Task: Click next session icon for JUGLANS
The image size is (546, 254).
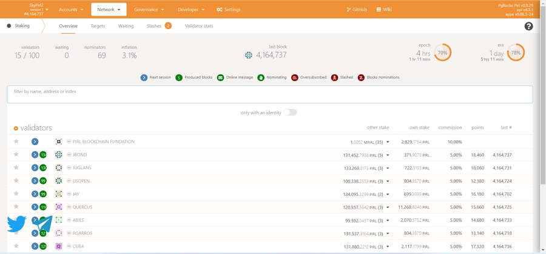Action: 35,168
